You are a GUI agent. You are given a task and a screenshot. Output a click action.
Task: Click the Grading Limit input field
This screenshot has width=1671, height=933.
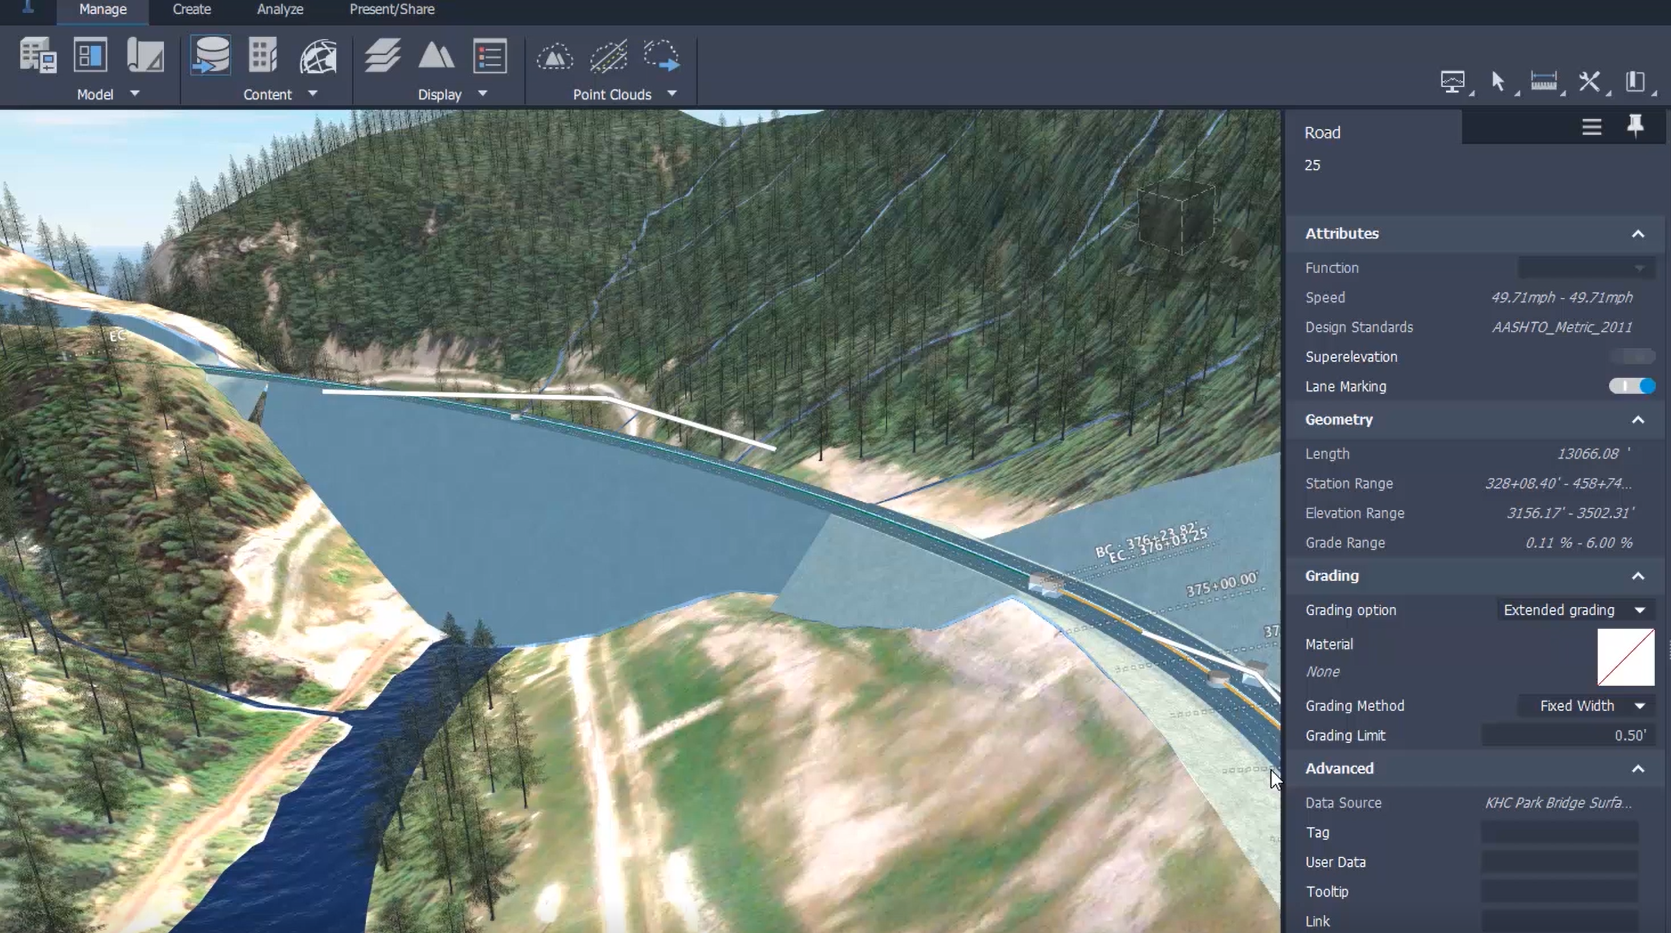1567,735
